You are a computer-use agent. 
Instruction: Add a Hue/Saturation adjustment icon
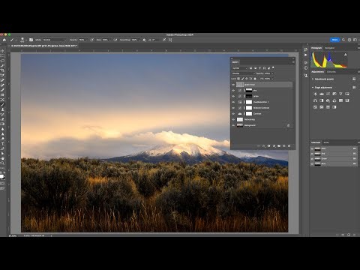(347, 94)
